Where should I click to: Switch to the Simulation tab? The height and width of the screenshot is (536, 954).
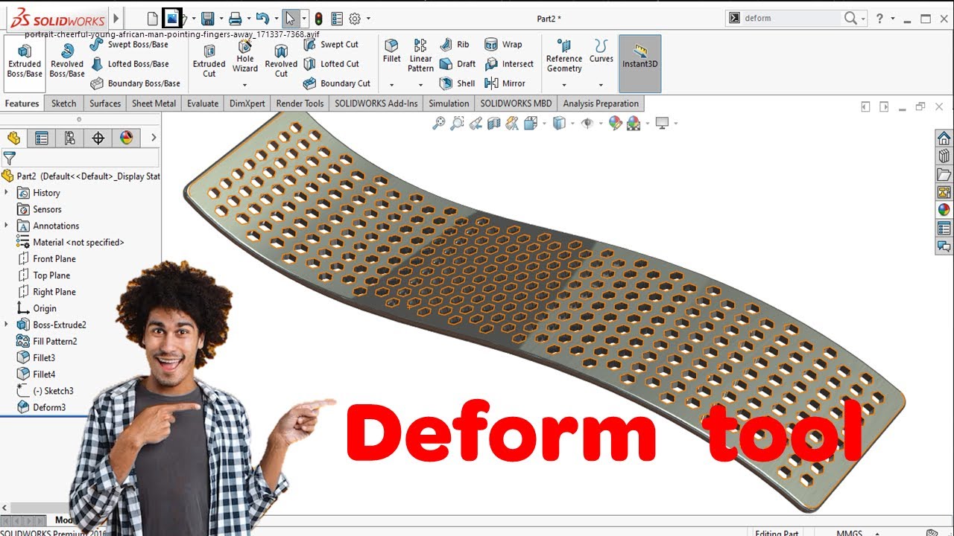click(449, 103)
